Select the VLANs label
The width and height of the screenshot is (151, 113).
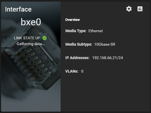coord(72,71)
